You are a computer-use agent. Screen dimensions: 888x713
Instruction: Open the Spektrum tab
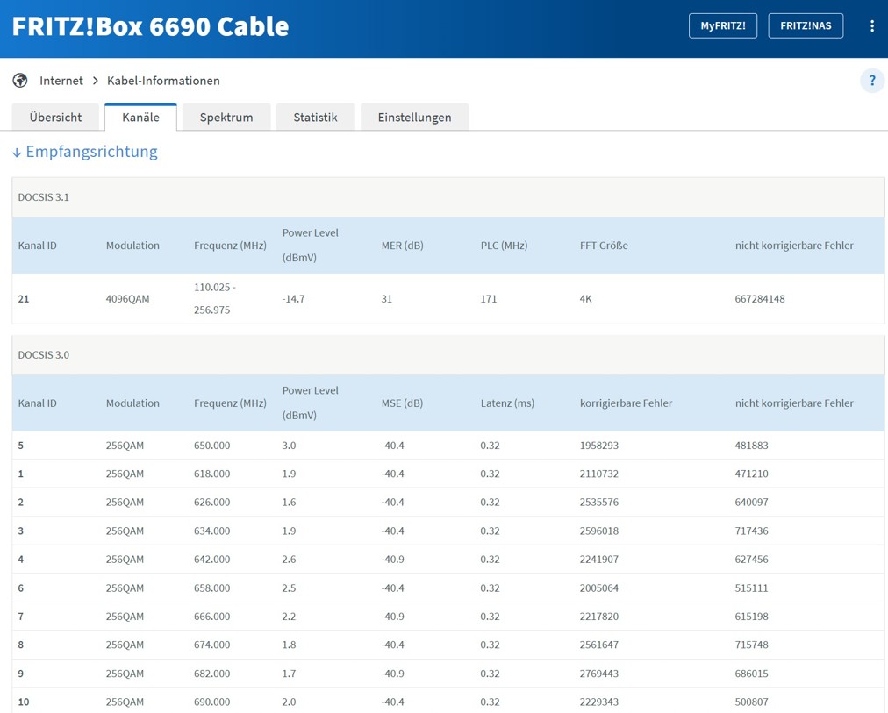point(226,118)
